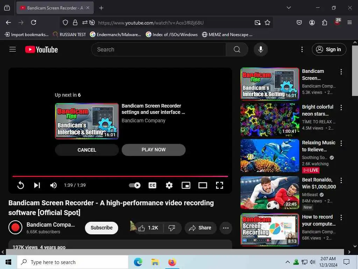Open more actions ellipsis below video
This screenshot has width=358, height=269.
coord(225,228)
